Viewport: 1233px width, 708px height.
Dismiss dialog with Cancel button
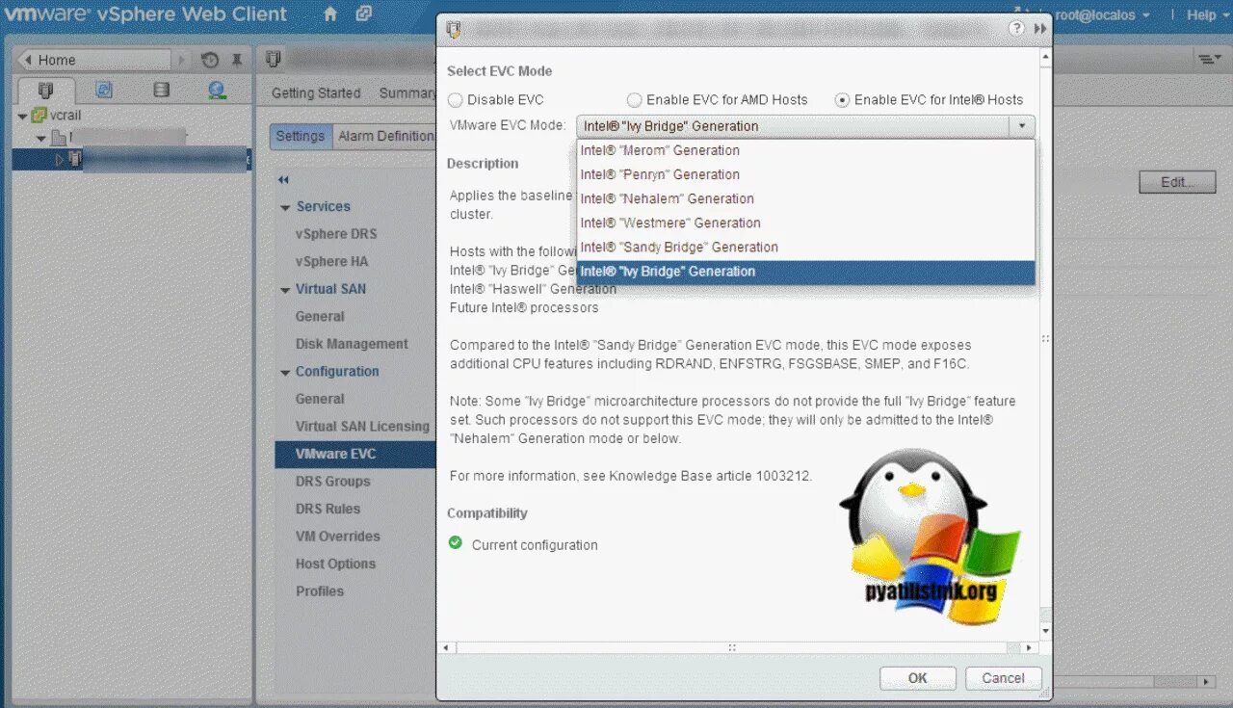point(1003,678)
